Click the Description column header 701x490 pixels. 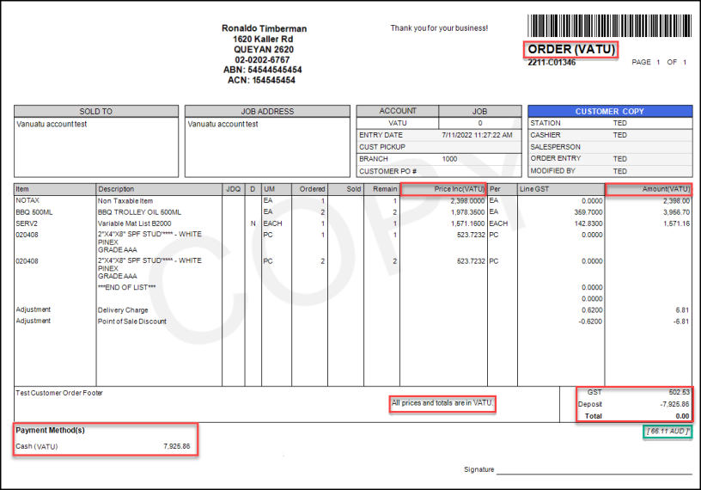coord(159,189)
